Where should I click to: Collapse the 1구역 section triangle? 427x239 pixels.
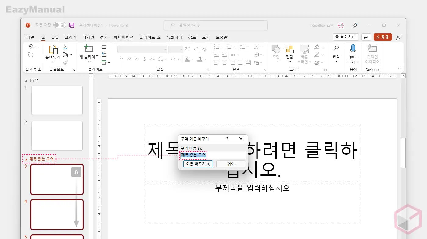click(26, 80)
